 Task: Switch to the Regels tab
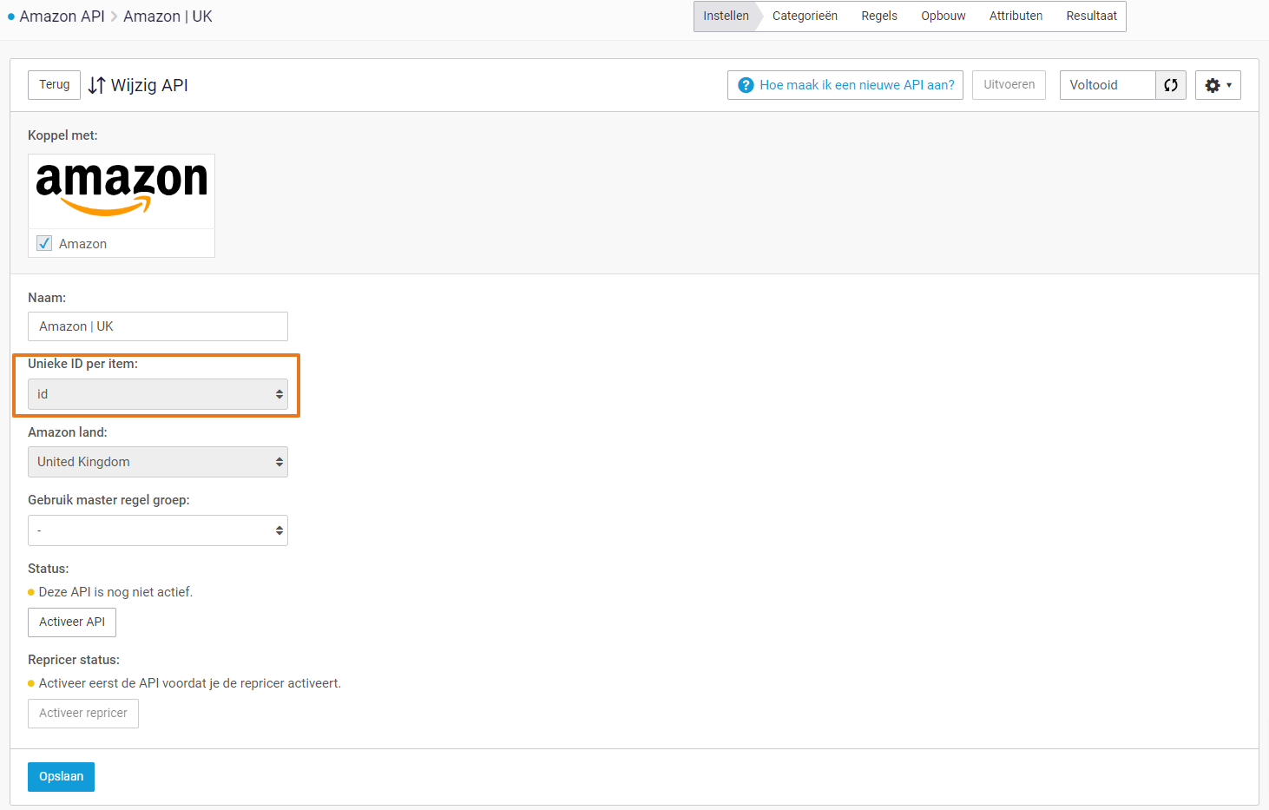tap(879, 16)
